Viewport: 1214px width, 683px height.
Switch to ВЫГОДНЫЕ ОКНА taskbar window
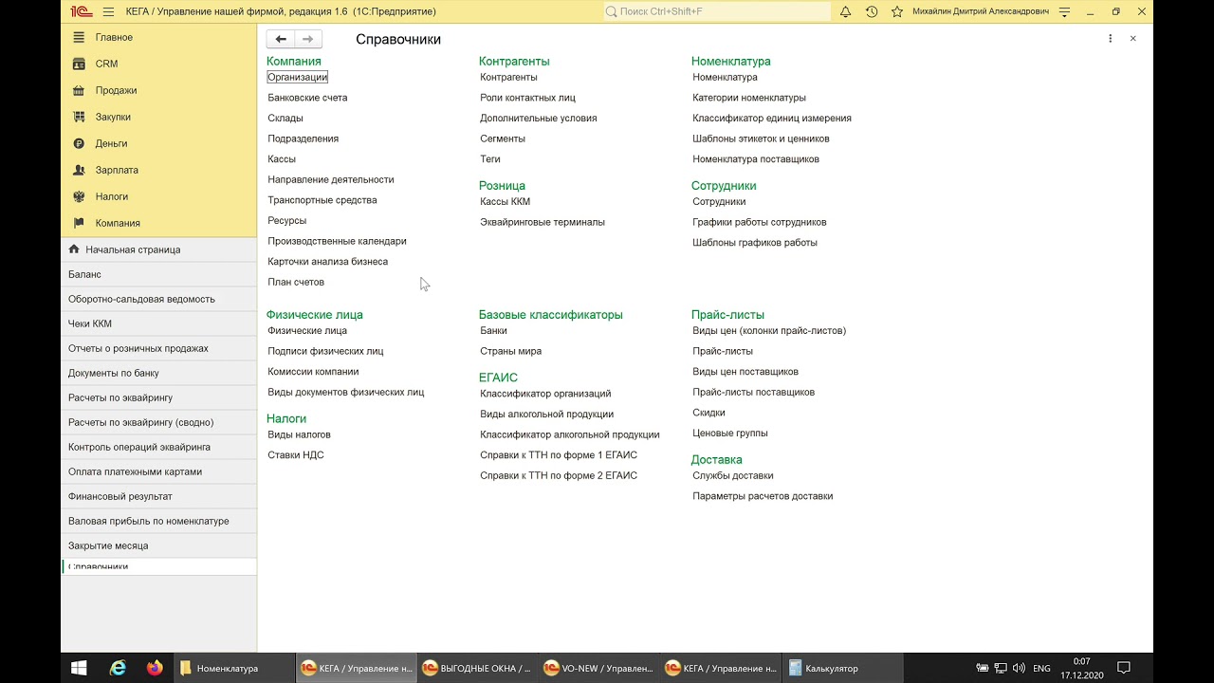477,668
